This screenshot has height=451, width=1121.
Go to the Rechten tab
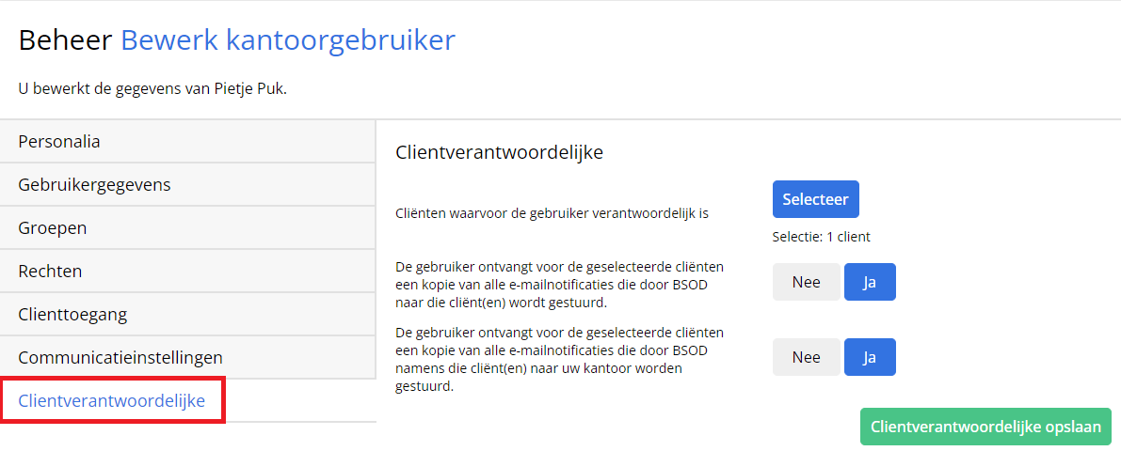click(x=187, y=272)
